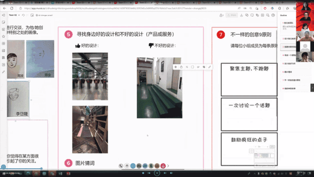Viewport: 314px width, 177px height.
Task: Click the move arrows icon in the image toolbar
Action: (x=176, y=67)
